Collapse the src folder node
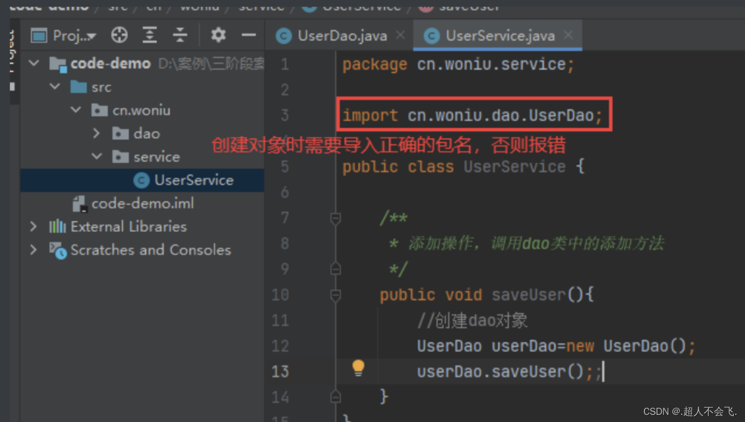The image size is (745, 422). pyautogui.click(x=55, y=87)
